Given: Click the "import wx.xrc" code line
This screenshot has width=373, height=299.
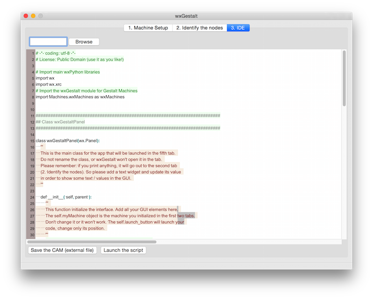Looking at the screenshot, I should [x=49, y=84].
